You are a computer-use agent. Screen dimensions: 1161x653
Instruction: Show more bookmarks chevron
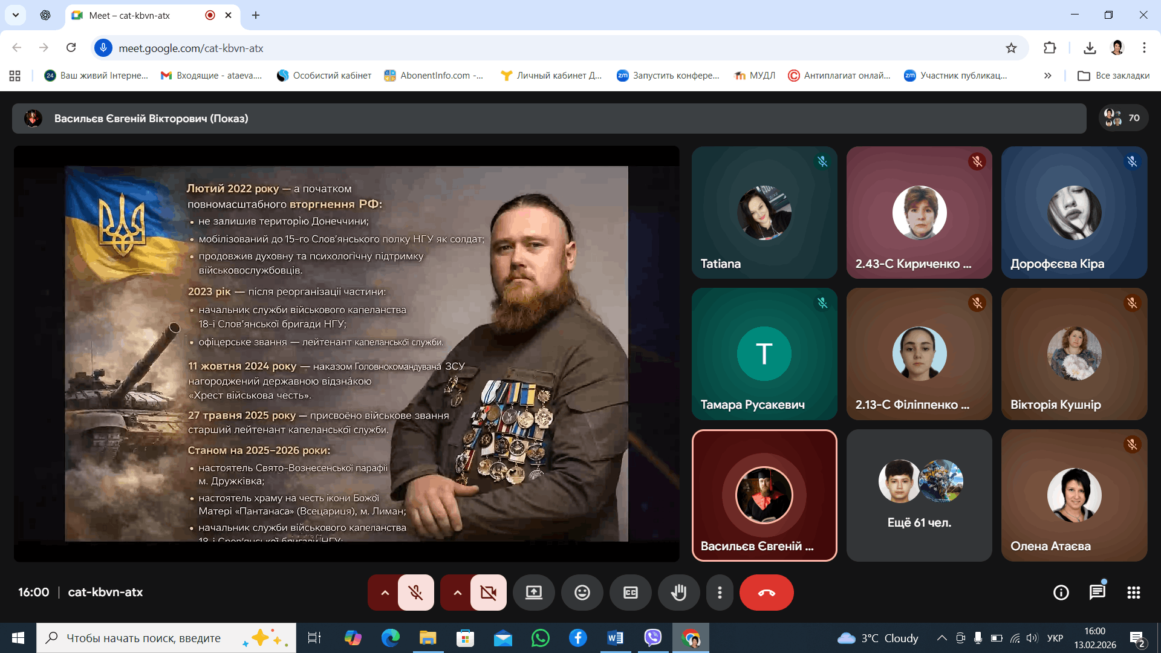pyautogui.click(x=1047, y=76)
